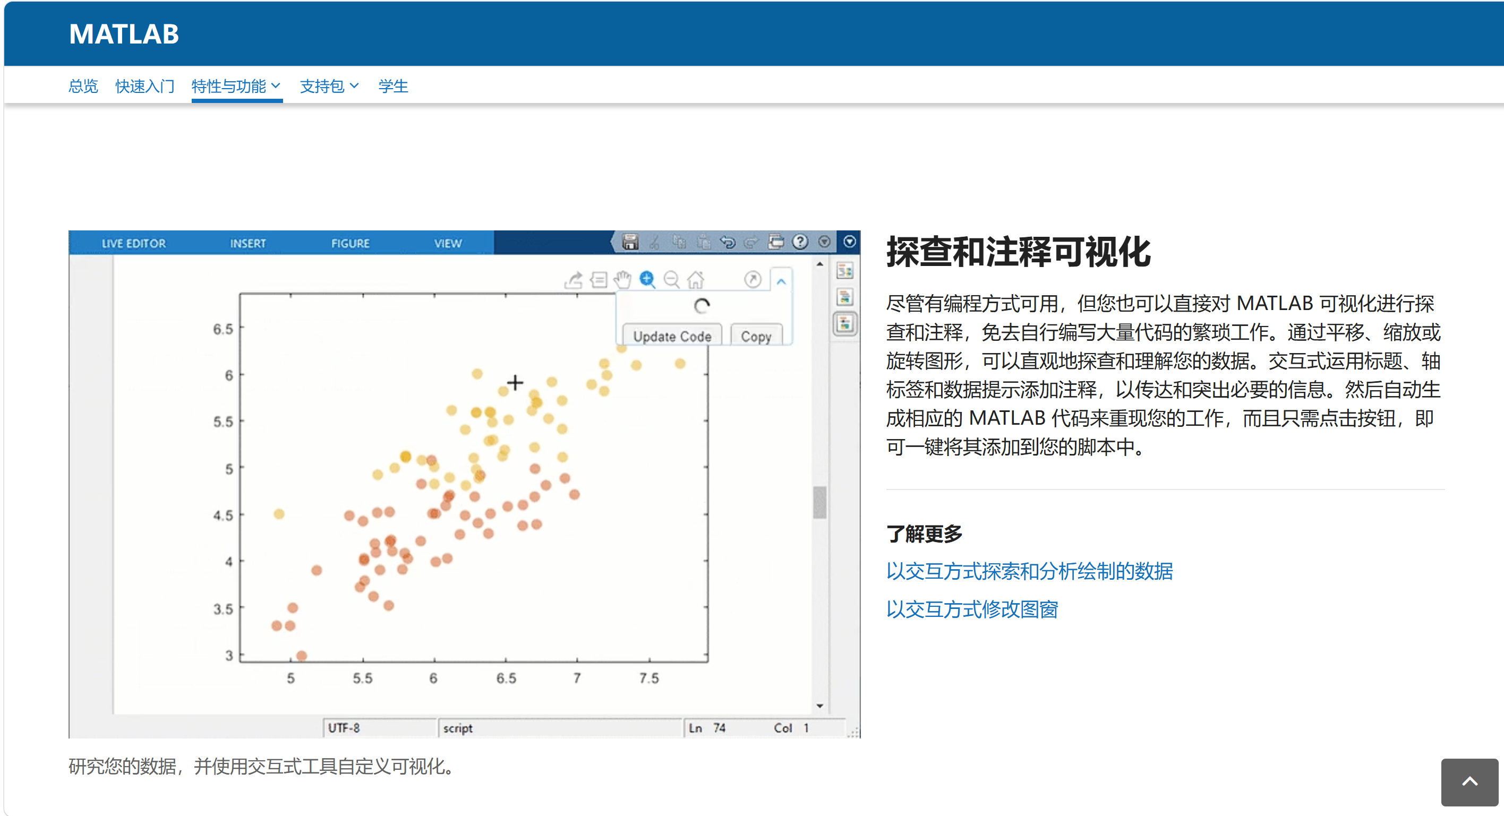
Task: Click the data tips icon above the plot
Action: 599,280
